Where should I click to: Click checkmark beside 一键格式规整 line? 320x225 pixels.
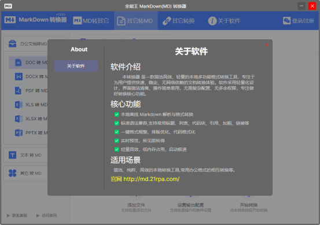coord(117,132)
